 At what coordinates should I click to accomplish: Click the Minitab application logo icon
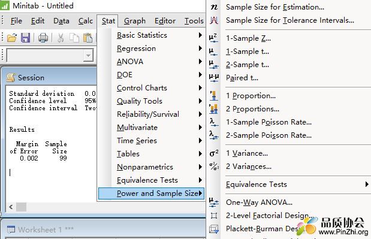5,5
